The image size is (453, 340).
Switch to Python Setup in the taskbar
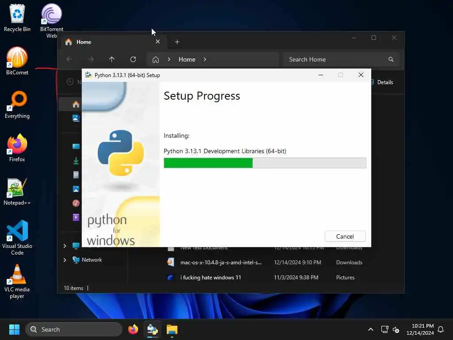(152, 329)
